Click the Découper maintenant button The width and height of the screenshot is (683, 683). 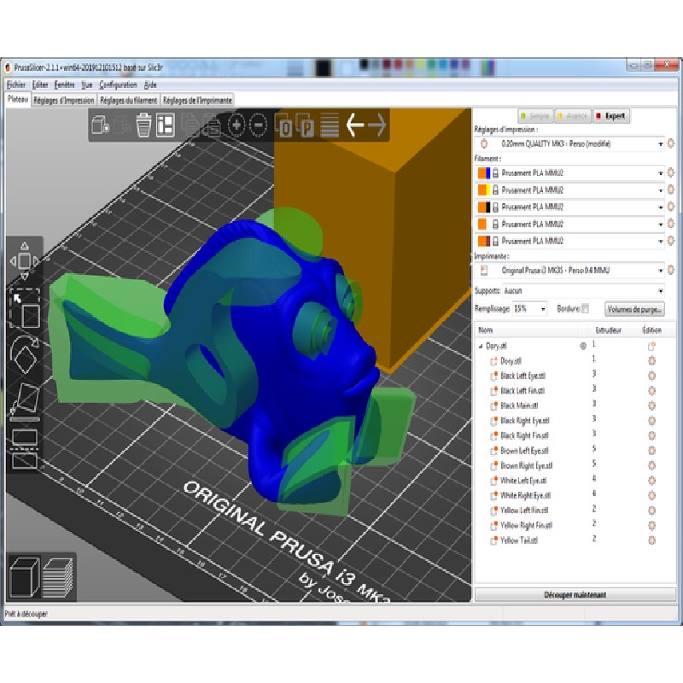(x=575, y=594)
